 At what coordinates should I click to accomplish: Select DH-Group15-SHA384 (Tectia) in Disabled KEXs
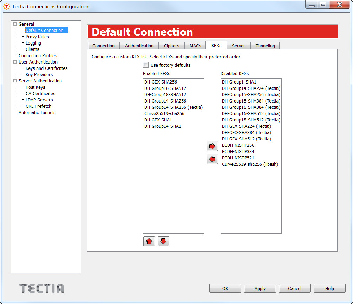pos(251,101)
